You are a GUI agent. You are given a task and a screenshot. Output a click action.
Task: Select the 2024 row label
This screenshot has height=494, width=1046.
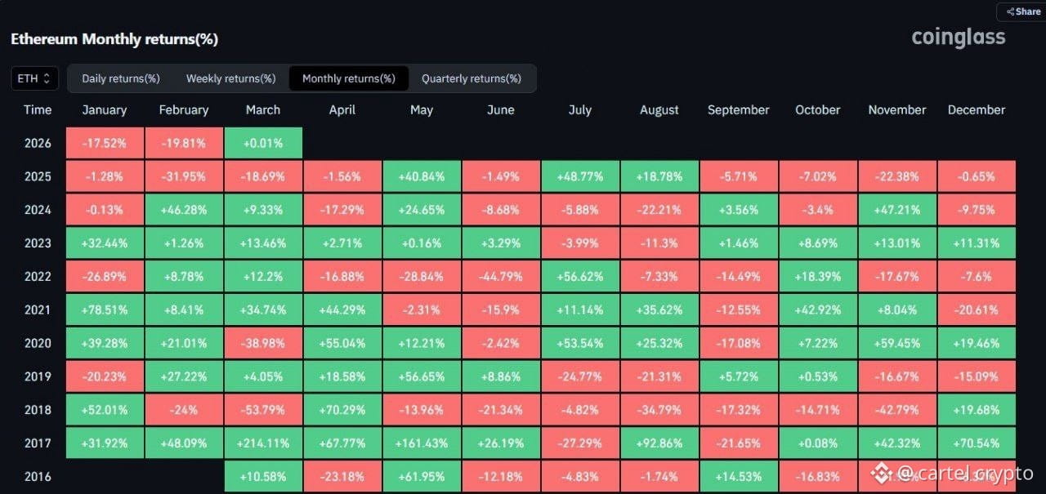38,210
